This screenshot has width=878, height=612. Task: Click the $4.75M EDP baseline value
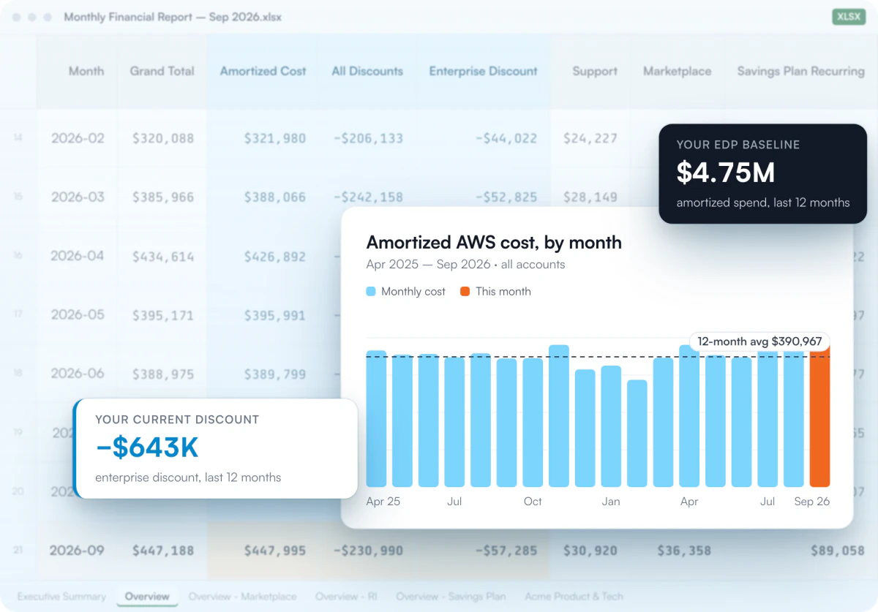pos(726,173)
